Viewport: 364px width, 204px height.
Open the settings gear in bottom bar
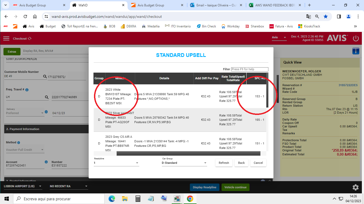pyautogui.click(x=355, y=187)
